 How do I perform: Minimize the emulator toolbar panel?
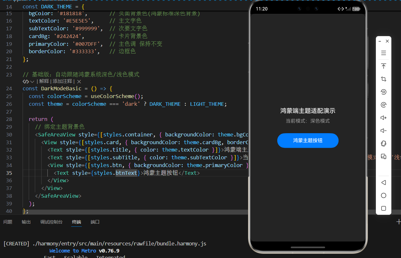pyautogui.click(x=380, y=41)
